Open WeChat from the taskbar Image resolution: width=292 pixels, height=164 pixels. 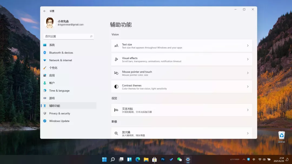pos(179,159)
